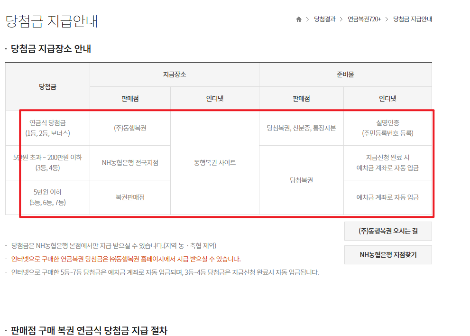The width and height of the screenshot is (470, 336).
Task: Click the NH농협은행 전국지점 table cell
Action: (x=130, y=162)
